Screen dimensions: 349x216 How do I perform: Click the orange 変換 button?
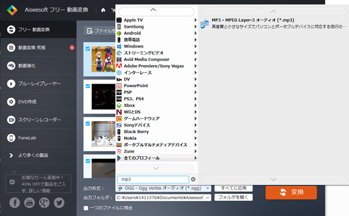291,192
